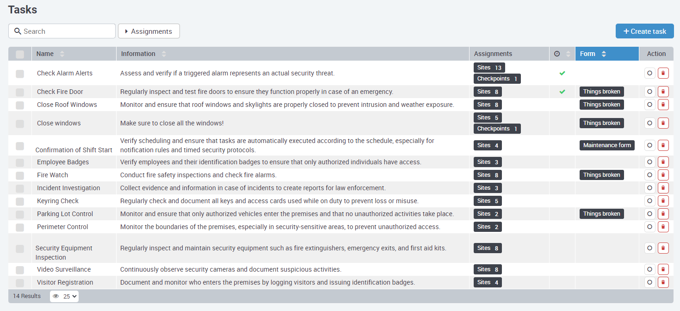The height and width of the screenshot is (311, 680).
Task: Delete the Check Alarm Alerts task
Action: pos(663,73)
